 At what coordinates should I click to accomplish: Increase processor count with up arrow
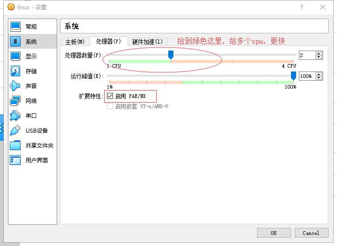[318, 53]
